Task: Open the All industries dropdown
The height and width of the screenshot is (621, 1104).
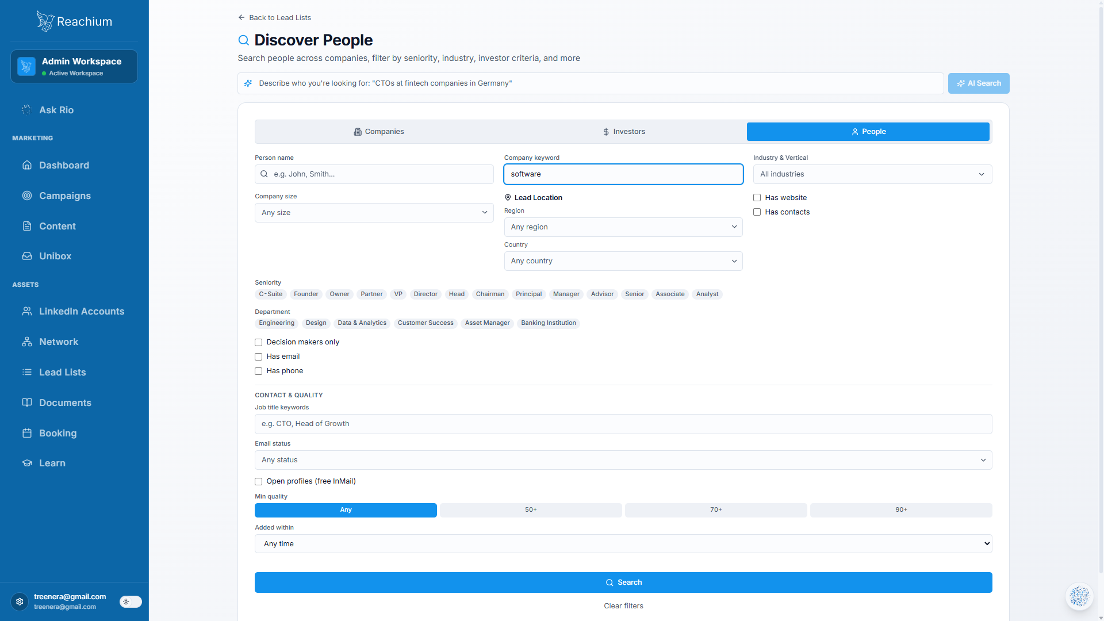Action: [x=872, y=174]
